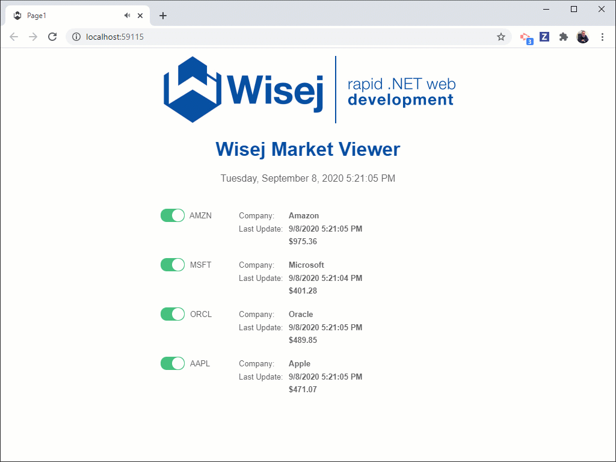Click the Amazon company name

coord(304,216)
